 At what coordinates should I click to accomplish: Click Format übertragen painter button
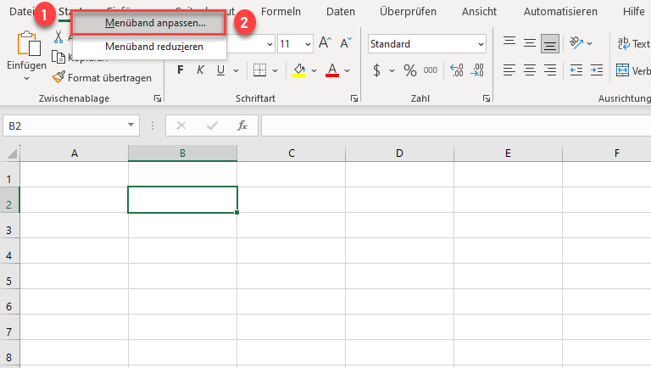[x=102, y=78]
